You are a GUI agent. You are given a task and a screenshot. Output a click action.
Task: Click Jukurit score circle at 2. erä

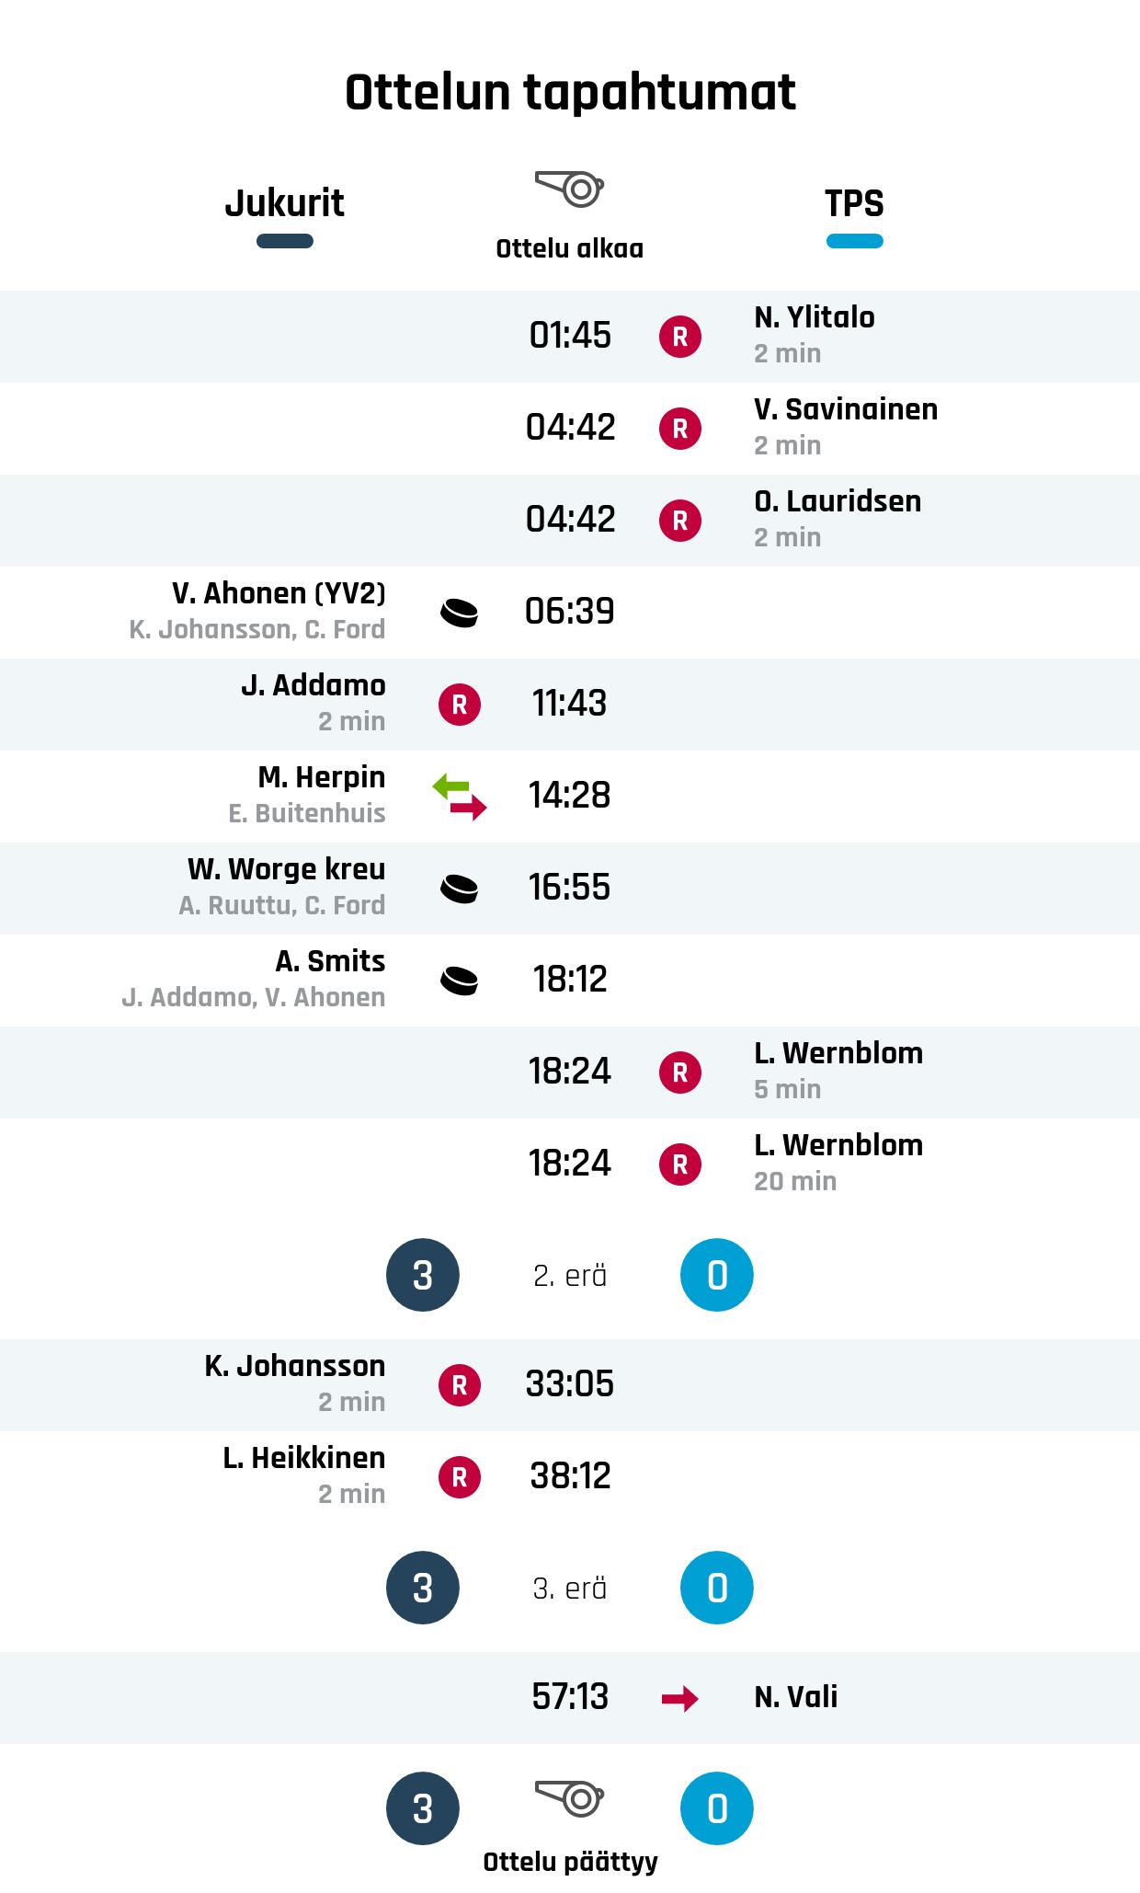tap(423, 1275)
